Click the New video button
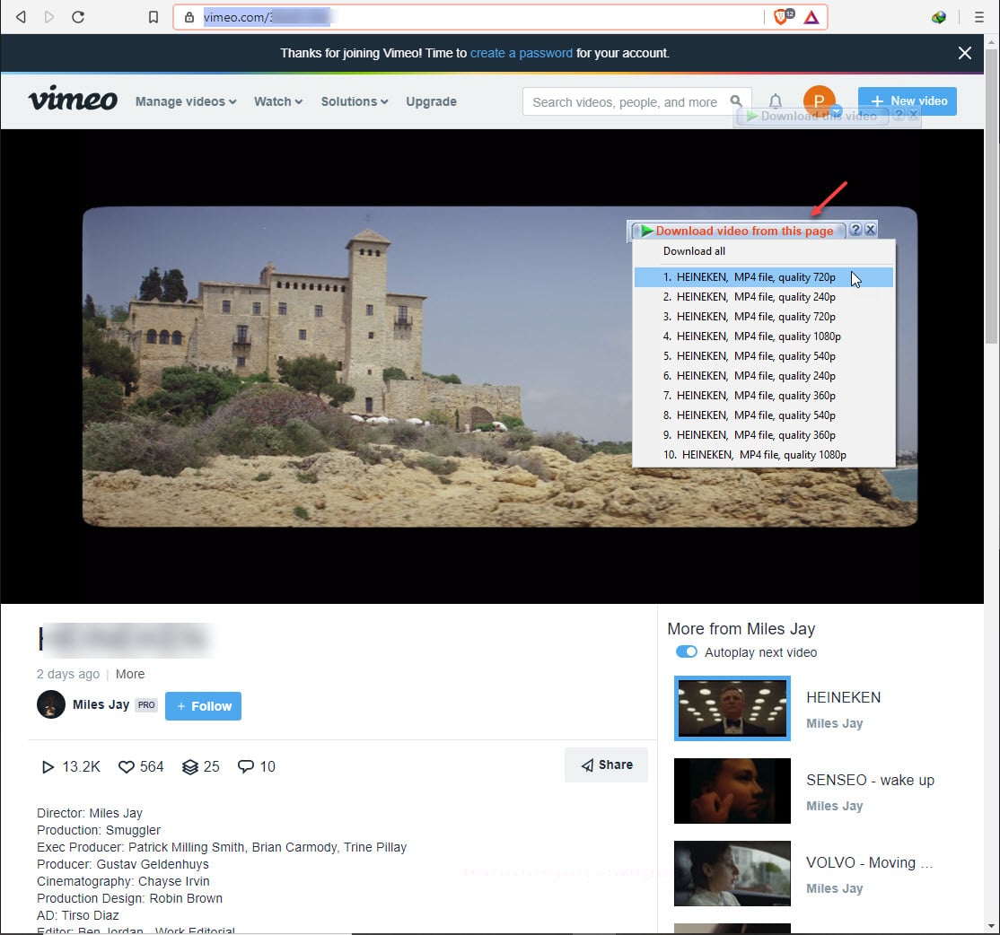The height and width of the screenshot is (935, 1000). (x=907, y=100)
